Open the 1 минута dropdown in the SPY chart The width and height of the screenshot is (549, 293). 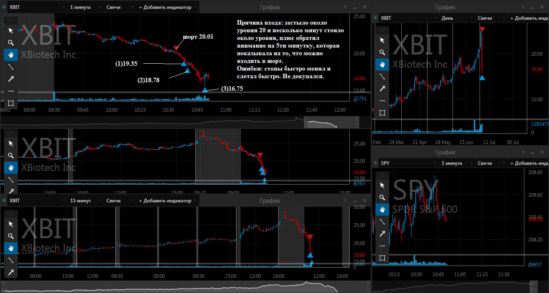click(457, 163)
